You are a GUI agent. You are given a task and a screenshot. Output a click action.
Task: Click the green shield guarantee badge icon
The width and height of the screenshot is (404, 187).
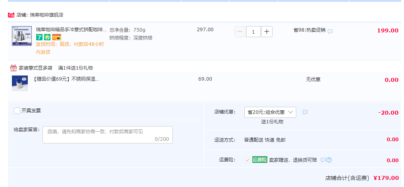(47, 37)
